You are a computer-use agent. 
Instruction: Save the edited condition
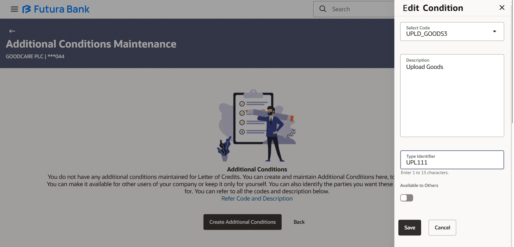[410, 228]
